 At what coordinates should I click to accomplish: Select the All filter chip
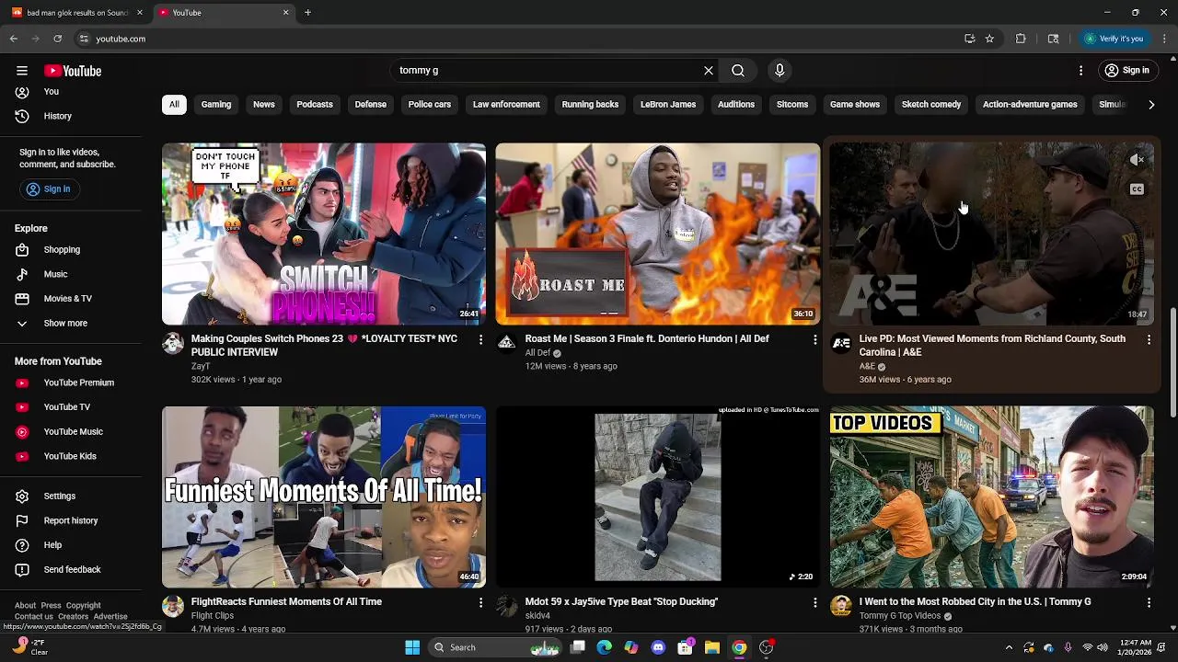(x=174, y=105)
